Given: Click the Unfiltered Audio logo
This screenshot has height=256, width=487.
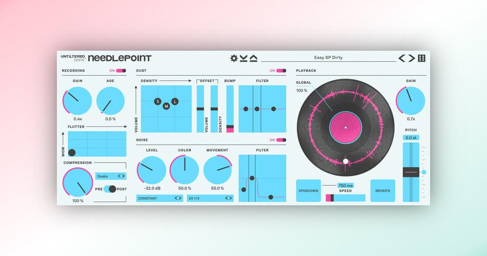Looking at the screenshot, I should coord(73,58).
